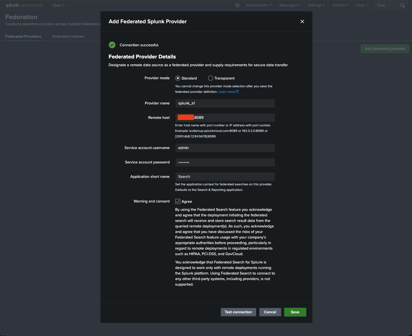
Task: Click the Application short name field
Action: pyautogui.click(x=225, y=177)
